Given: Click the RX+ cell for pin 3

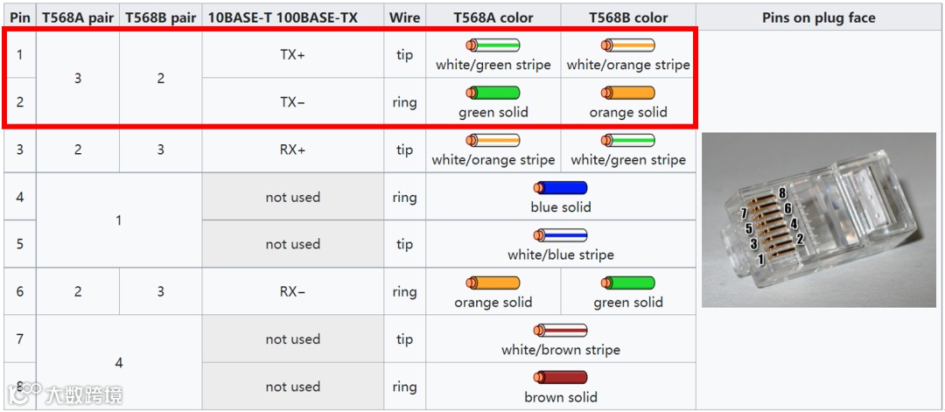Looking at the screenshot, I should click(293, 150).
